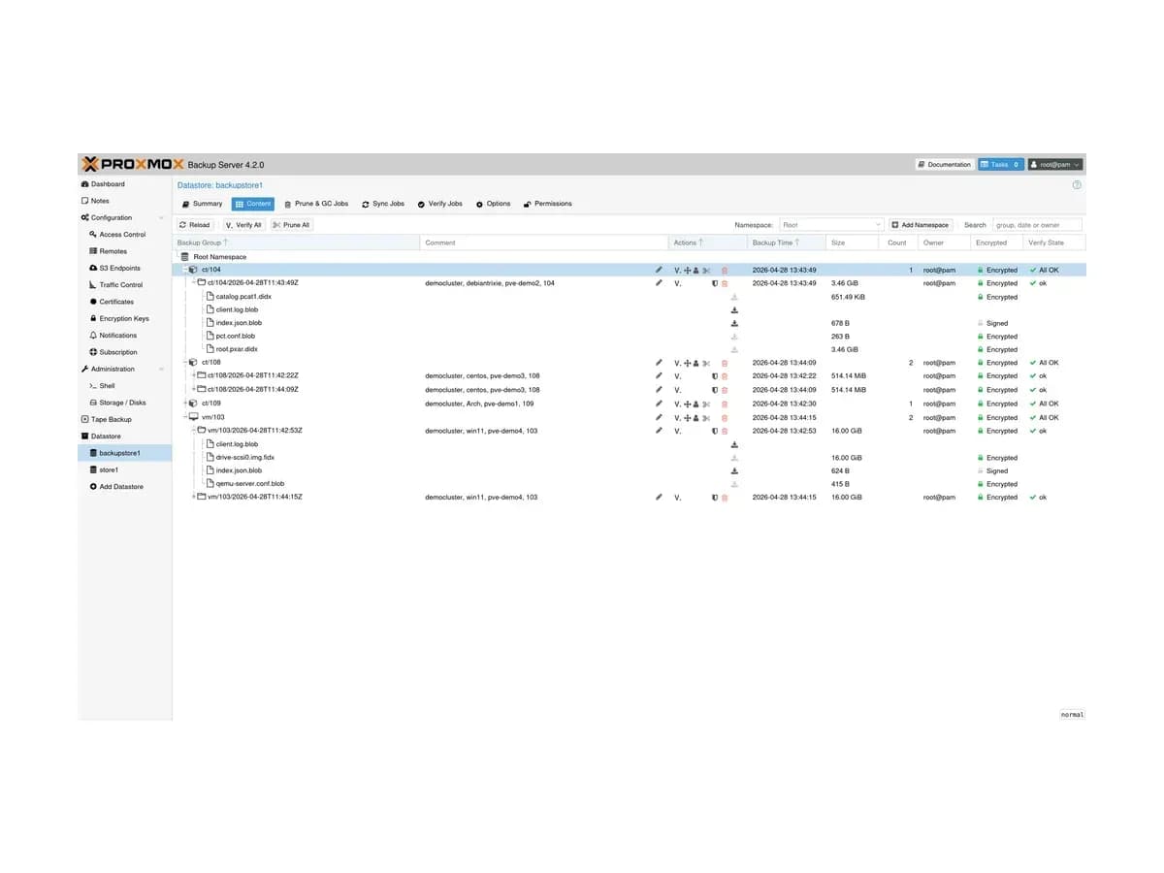This screenshot has height=873, width=1164.
Task: Open Dashboard in sidebar
Action: [x=124, y=184]
